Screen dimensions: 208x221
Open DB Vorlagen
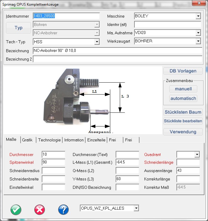pyautogui.click(x=183, y=71)
